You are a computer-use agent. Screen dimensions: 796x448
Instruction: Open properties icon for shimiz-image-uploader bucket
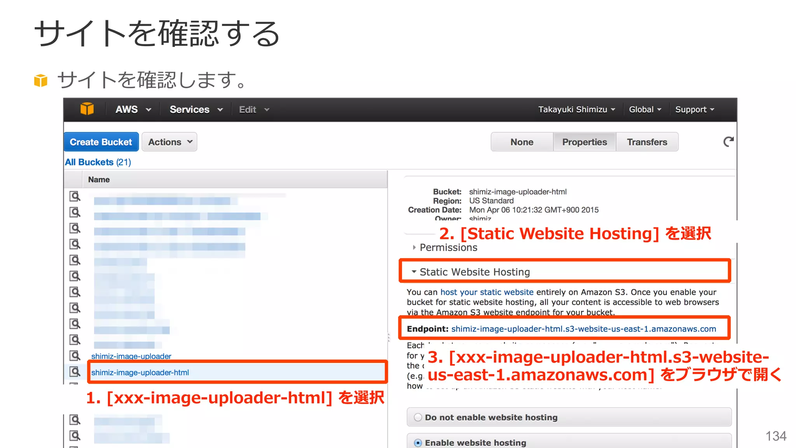[75, 355]
